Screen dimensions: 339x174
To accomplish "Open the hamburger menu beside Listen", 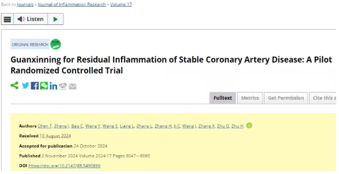I will (8, 19).
